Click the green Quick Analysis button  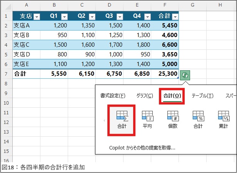185,75
